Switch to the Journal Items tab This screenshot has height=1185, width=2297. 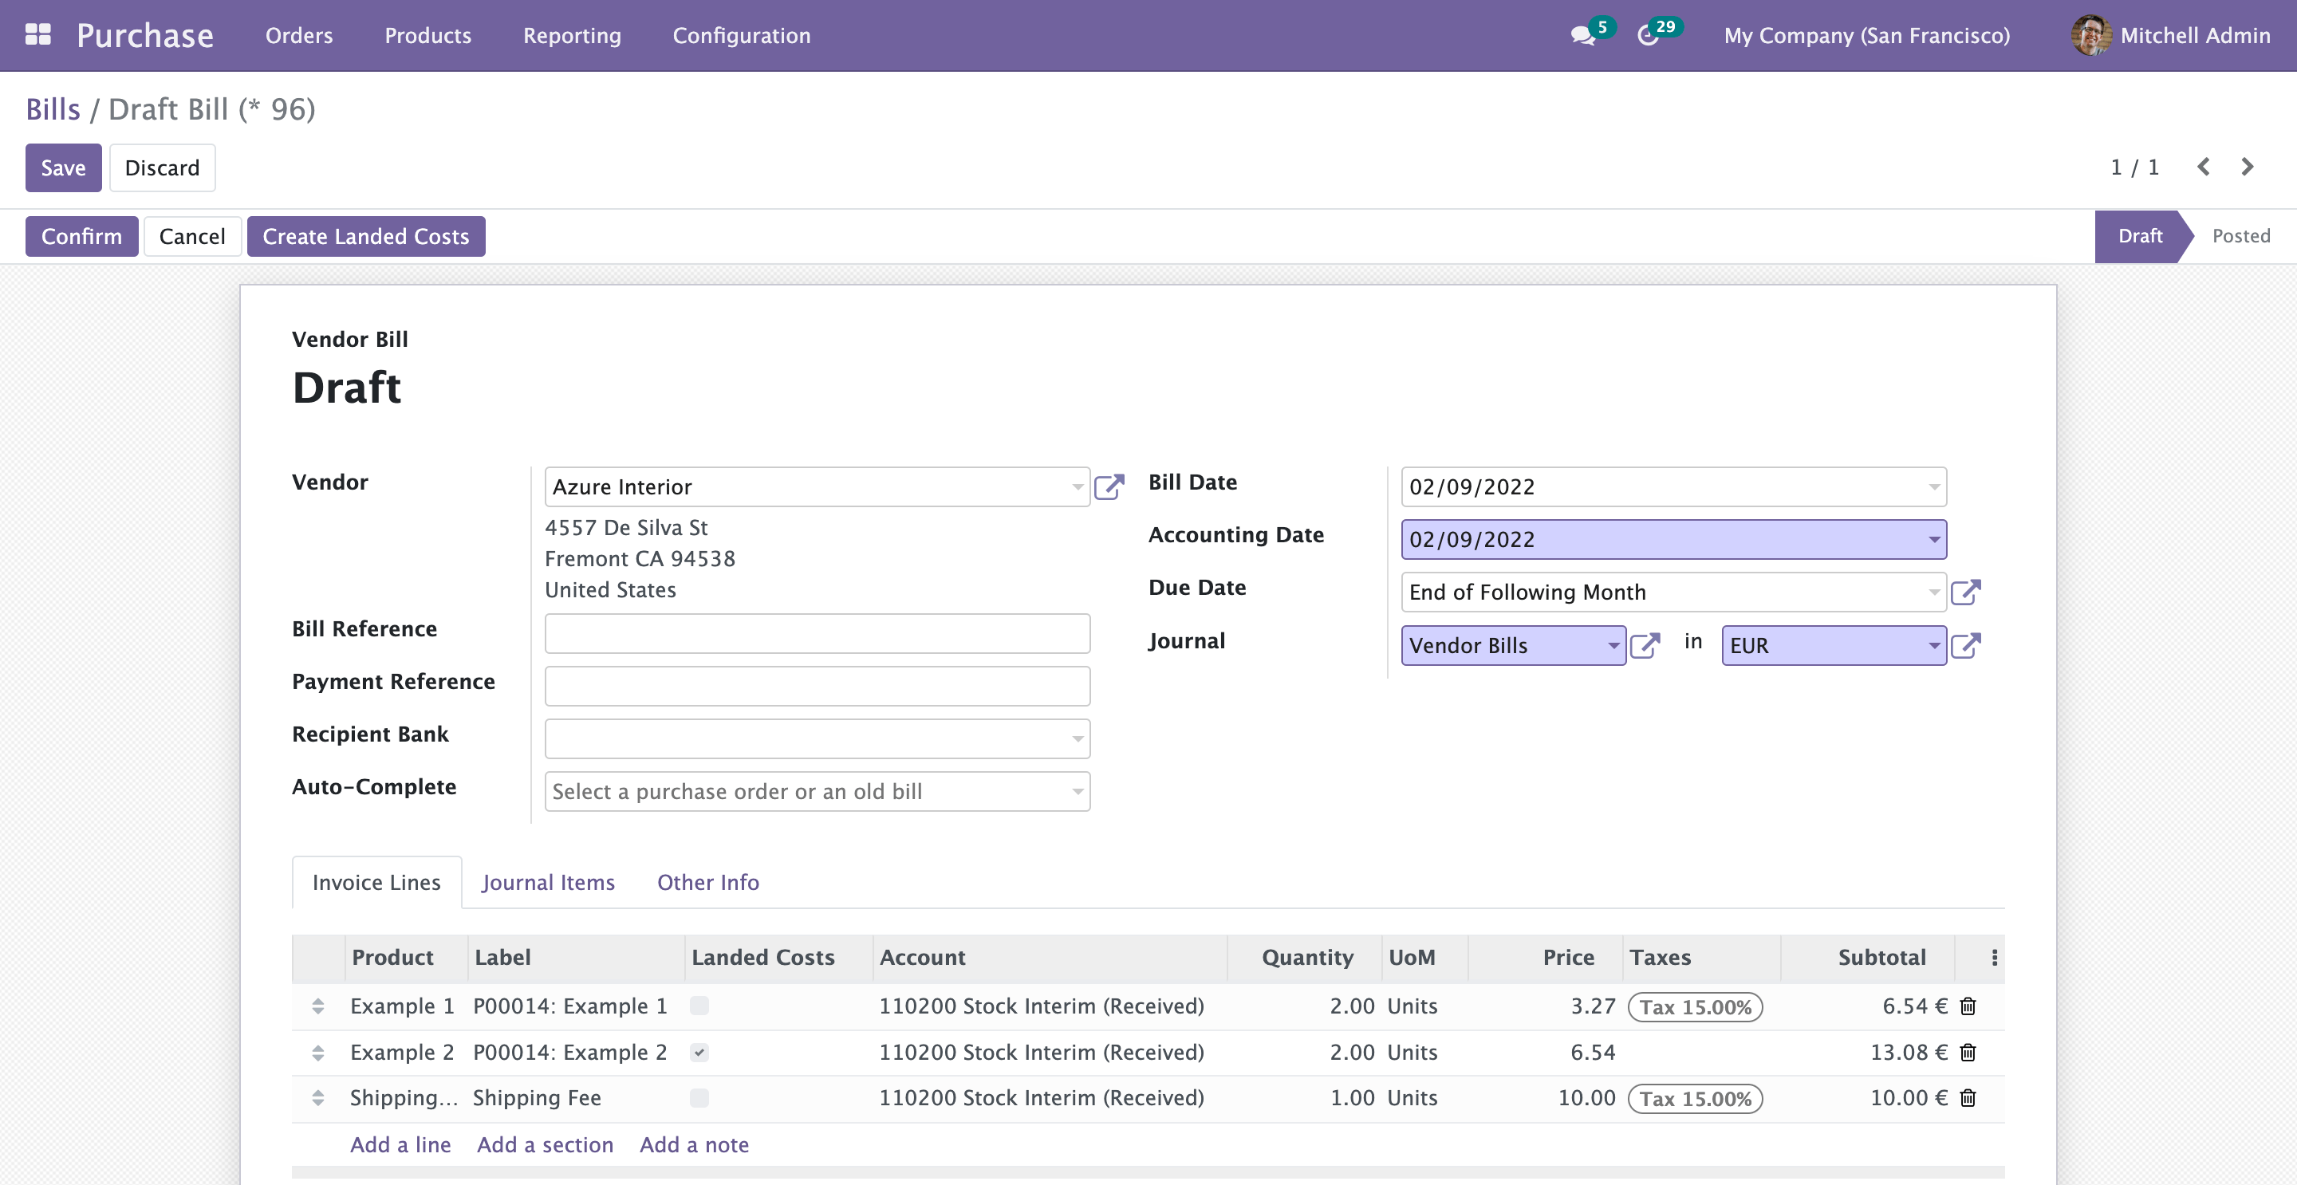click(x=547, y=882)
